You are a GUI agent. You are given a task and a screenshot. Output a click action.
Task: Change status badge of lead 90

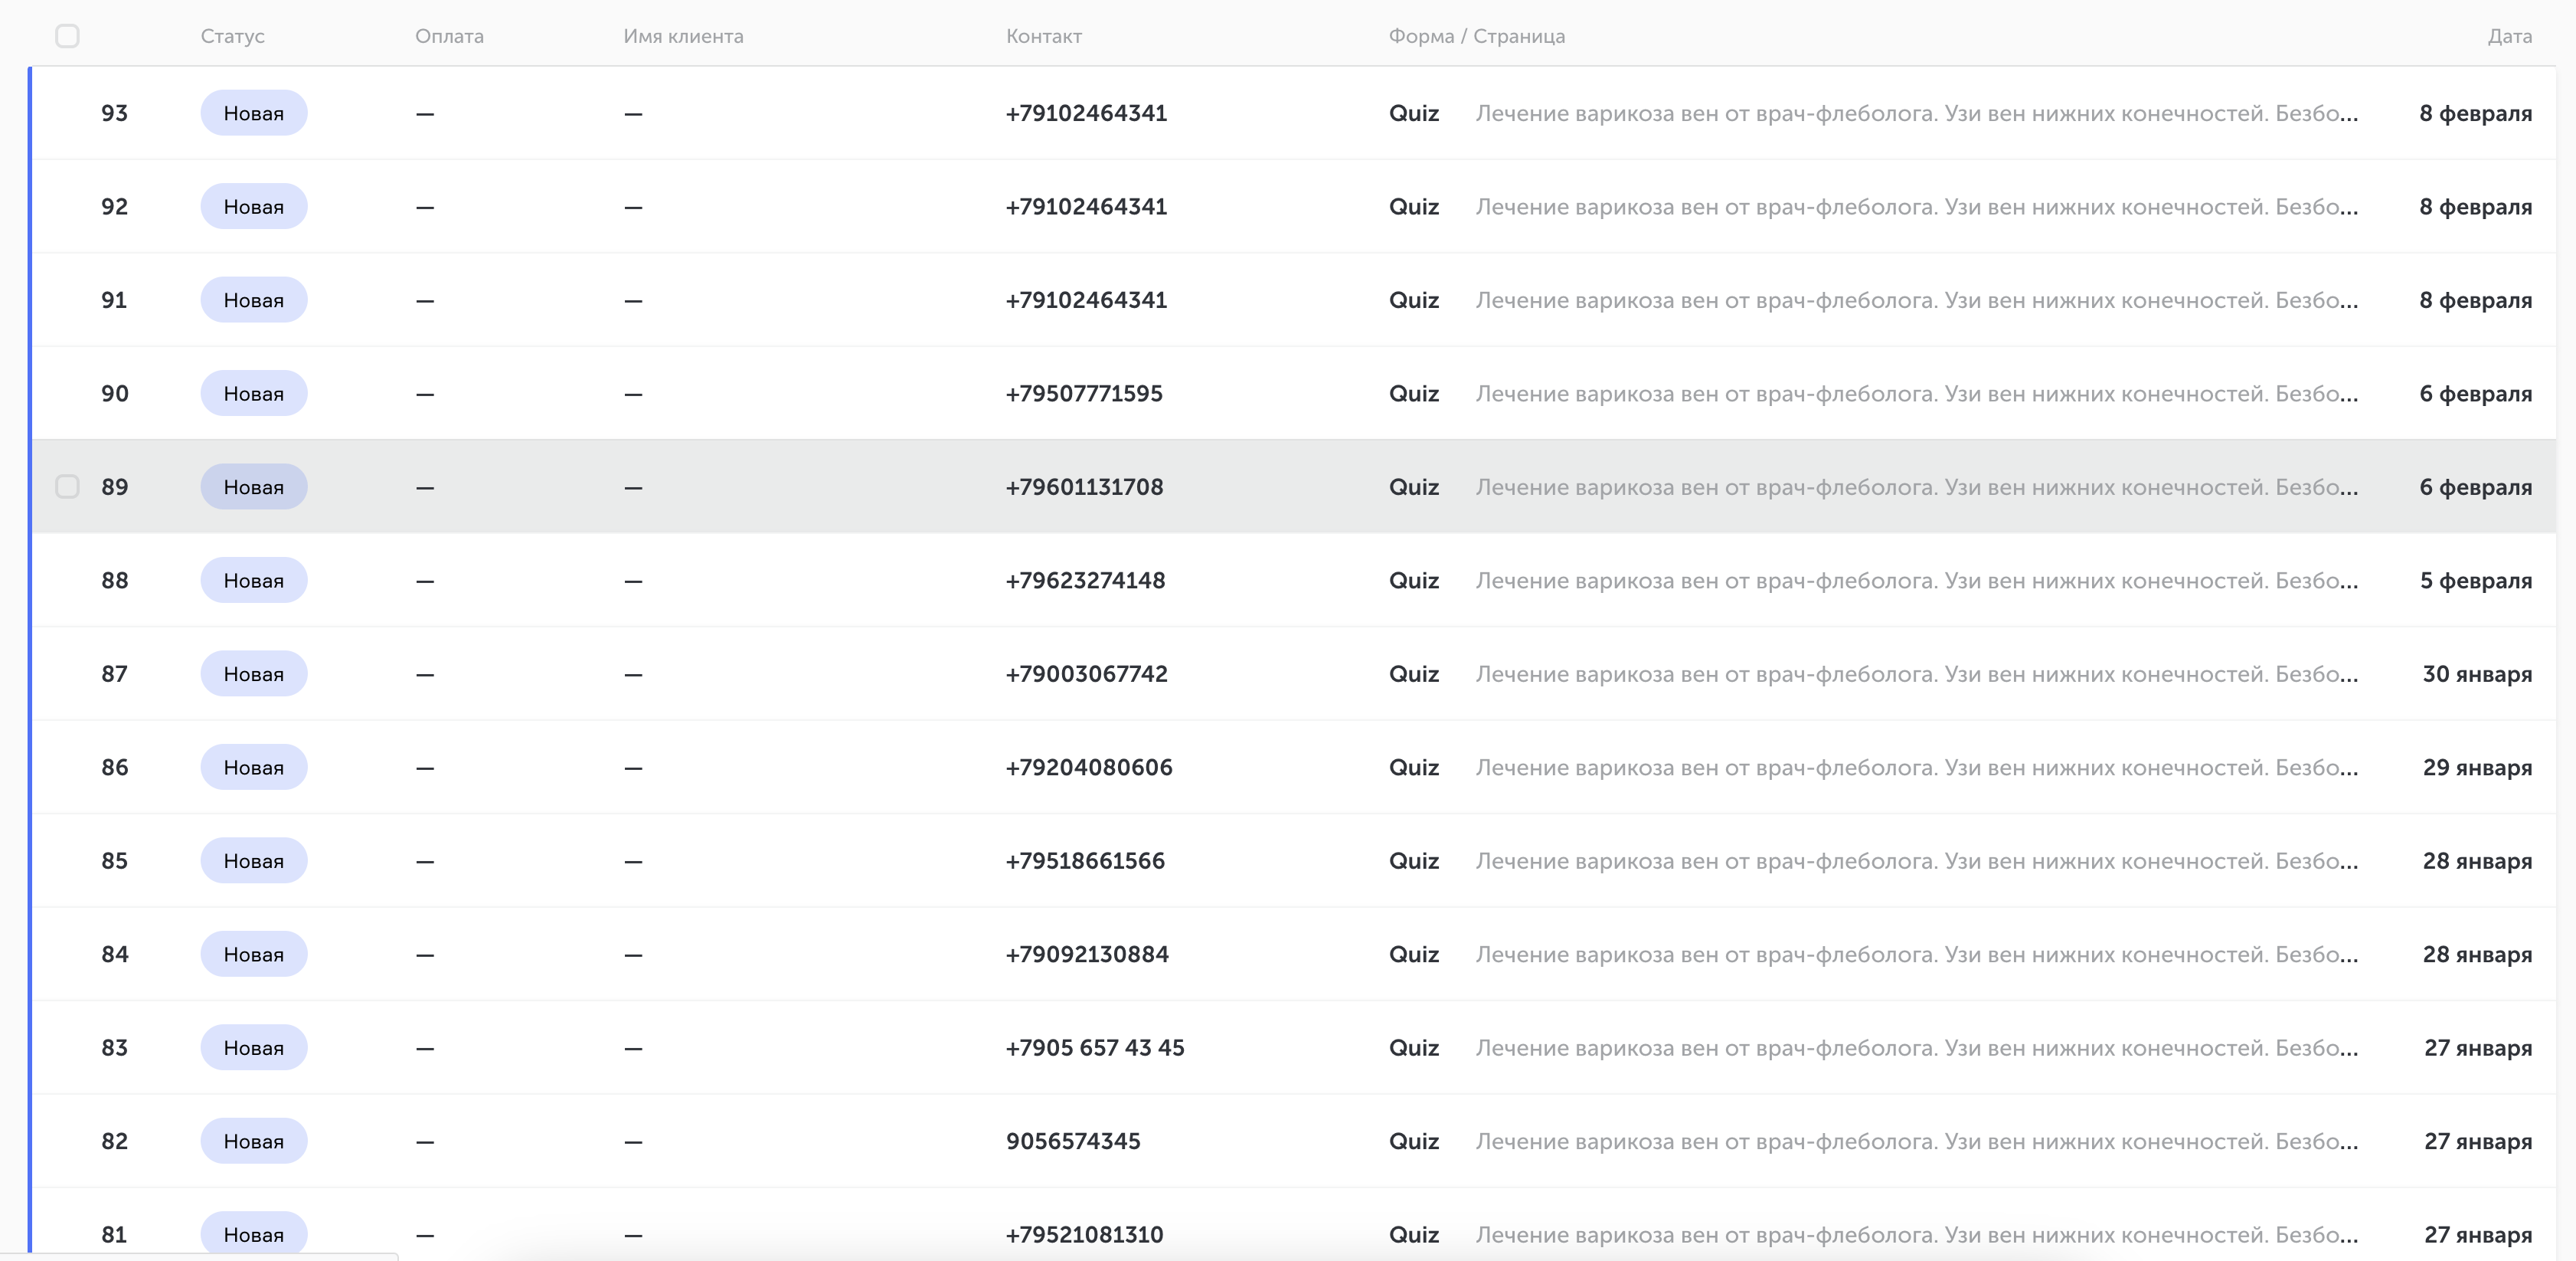253,393
